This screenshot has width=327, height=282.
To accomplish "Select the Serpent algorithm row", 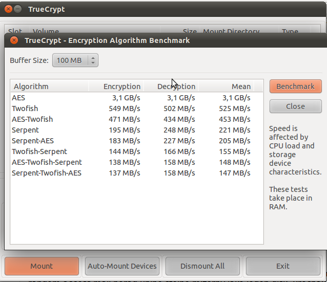I will click(x=137, y=130).
